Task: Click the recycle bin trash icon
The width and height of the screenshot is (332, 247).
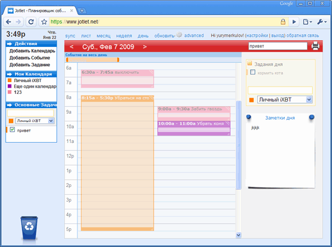Action: click(x=29, y=228)
